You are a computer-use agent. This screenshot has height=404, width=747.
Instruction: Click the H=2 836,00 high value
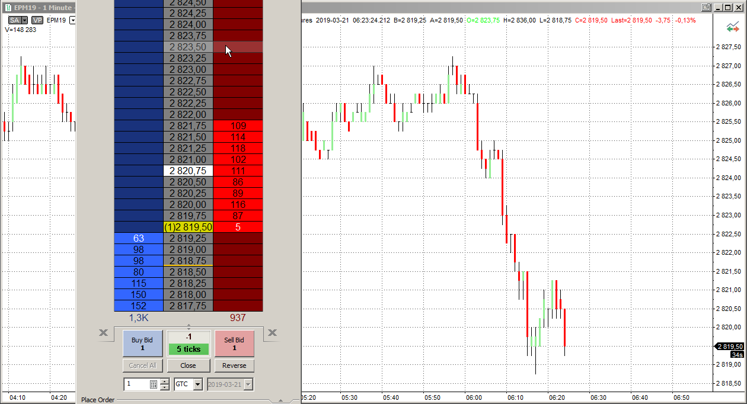pyautogui.click(x=519, y=20)
